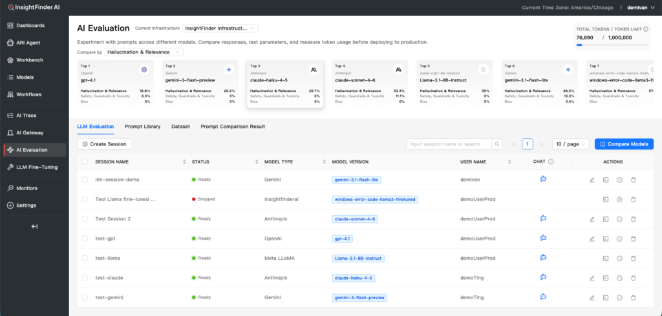The width and height of the screenshot is (662, 316).
Task: Open chat for llm-session-demo session
Action: click(543, 179)
